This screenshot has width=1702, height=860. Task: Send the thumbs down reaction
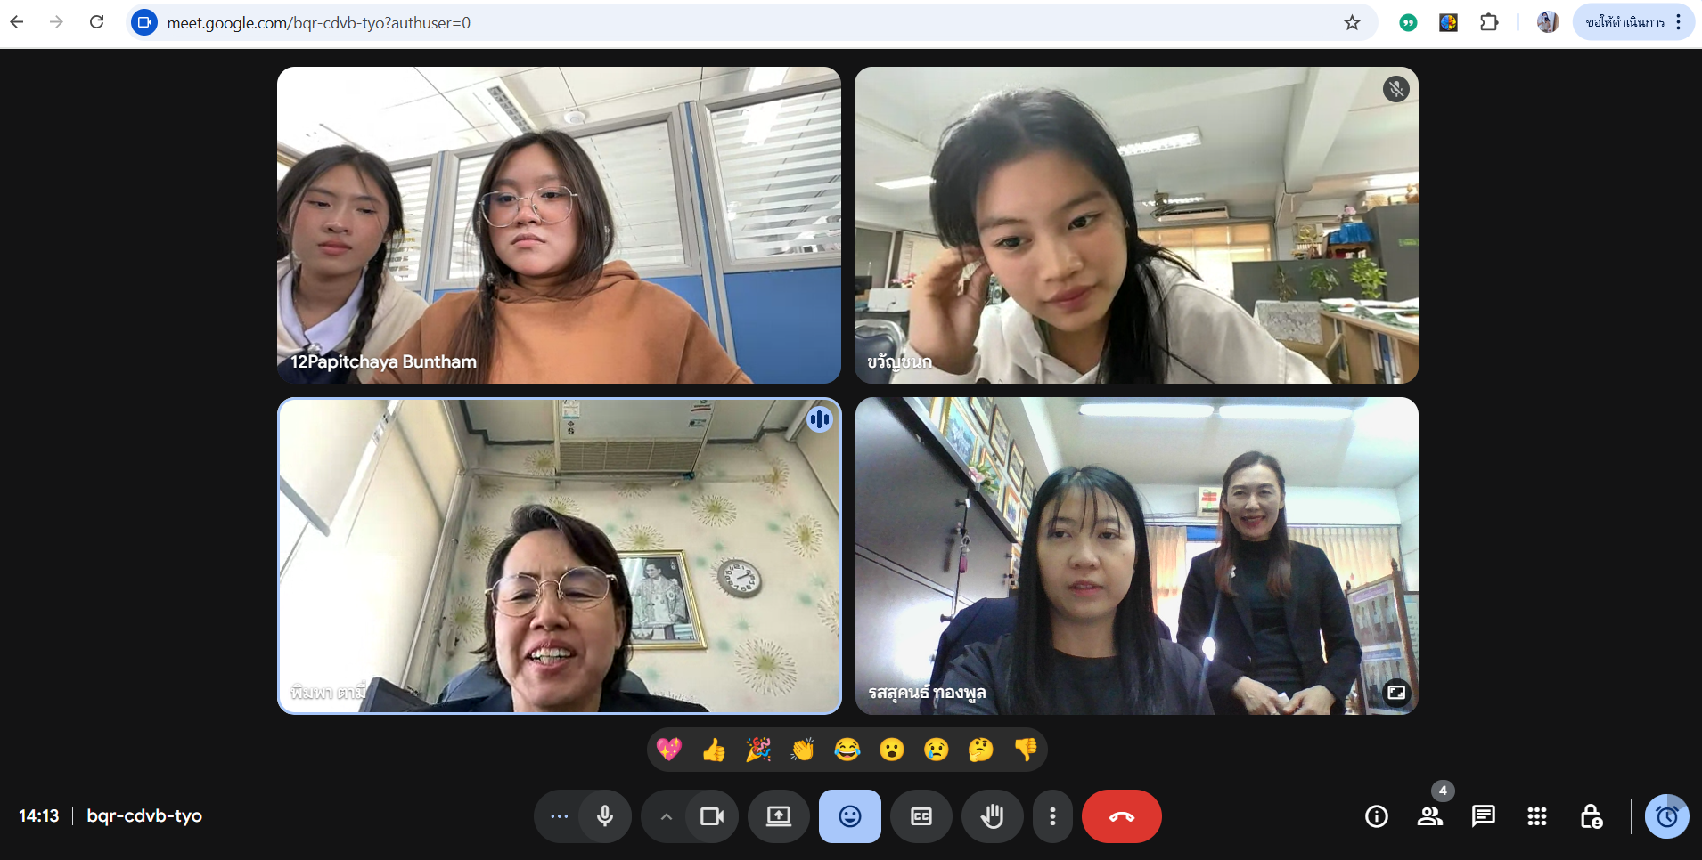tap(1026, 750)
